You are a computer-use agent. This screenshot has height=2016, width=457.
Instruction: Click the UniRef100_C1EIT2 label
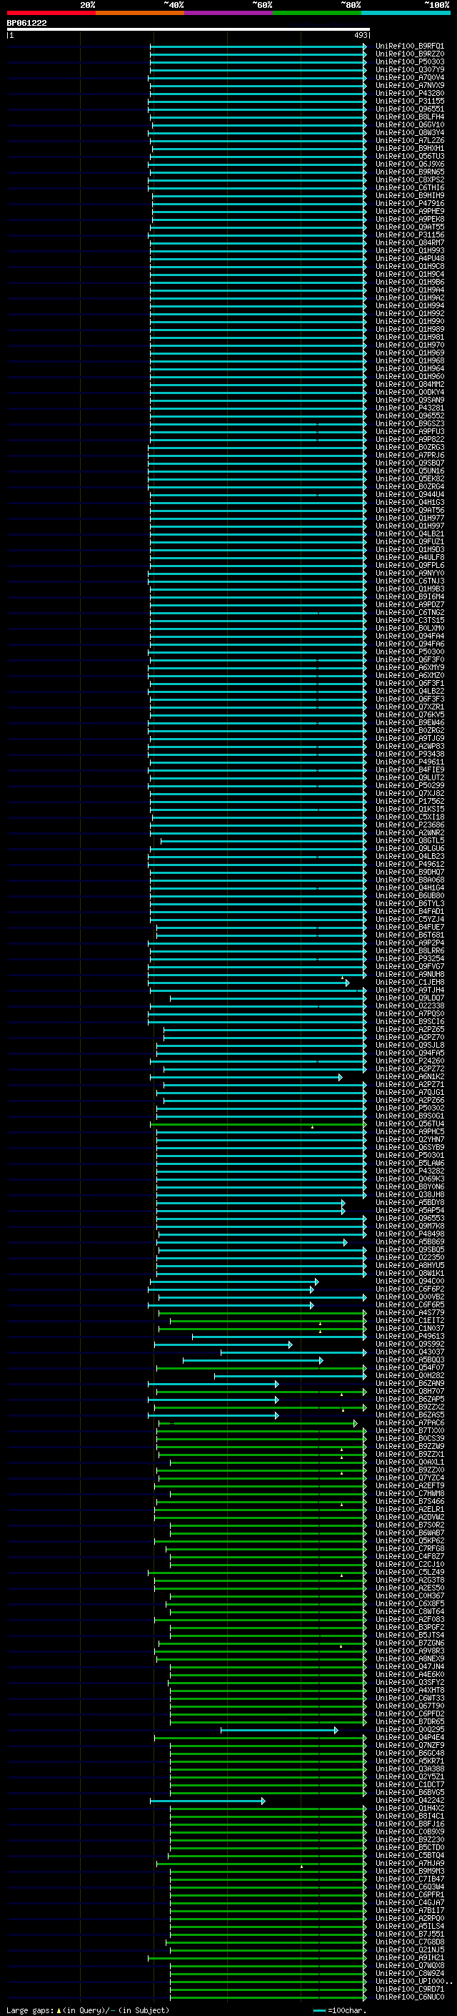pos(409,1320)
